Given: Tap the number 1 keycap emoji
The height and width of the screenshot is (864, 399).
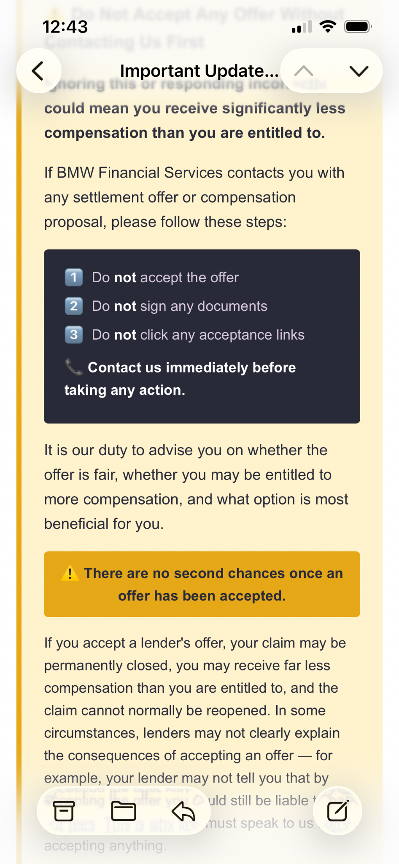Looking at the screenshot, I should pos(74,278).
